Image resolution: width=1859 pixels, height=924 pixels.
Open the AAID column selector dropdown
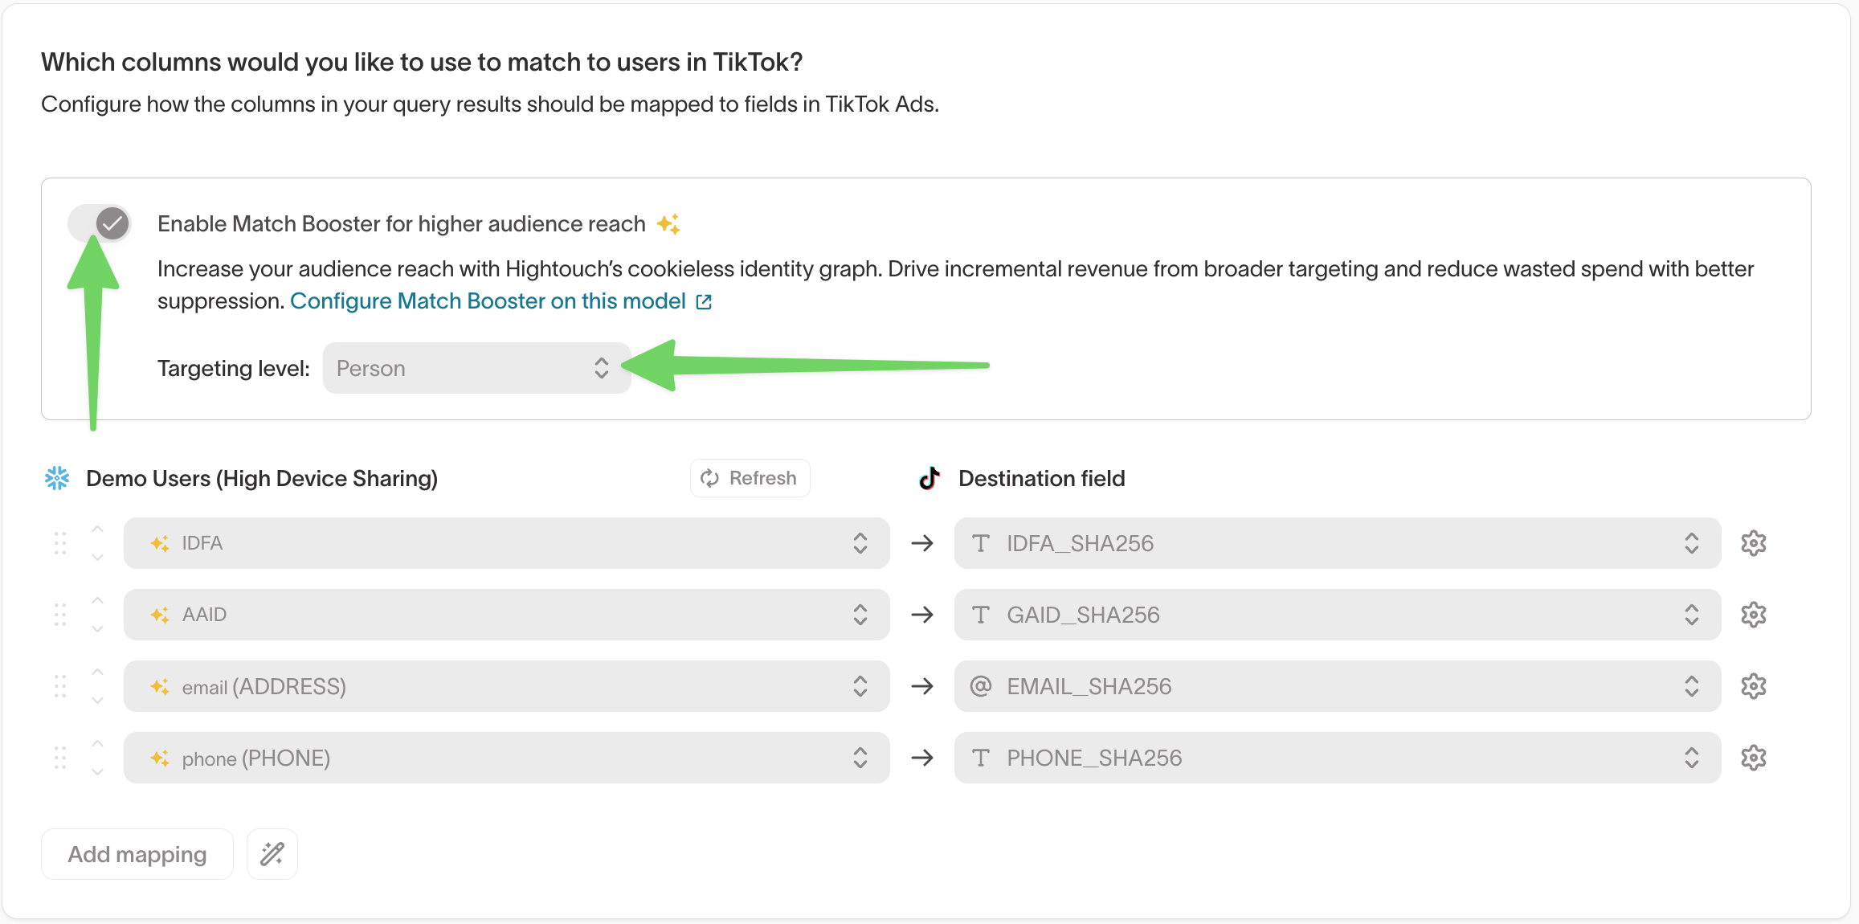(x=859, y=615)
